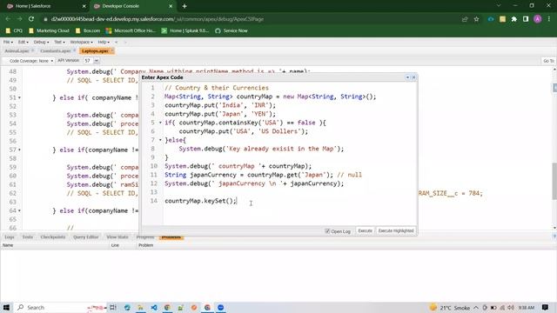Viewport: 557px width, 313px height.
Task: Toggle the Open Log checkbox
Action: coord(327,231)
